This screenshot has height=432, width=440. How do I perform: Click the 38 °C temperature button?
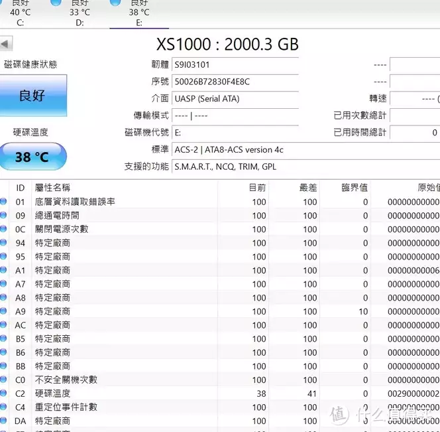pos(33,157)
